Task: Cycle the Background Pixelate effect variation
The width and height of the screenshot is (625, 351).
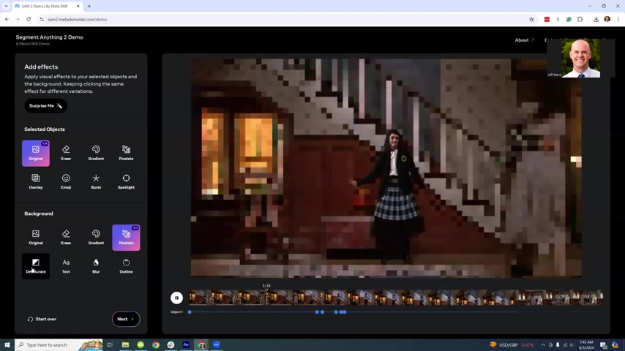Action: click(x=126, y=238)
